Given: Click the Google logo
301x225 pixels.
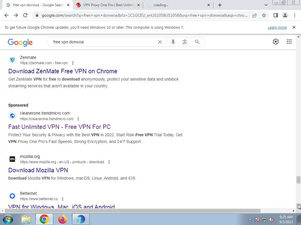Looking at the screenshot, I should (x=20, y=42).
